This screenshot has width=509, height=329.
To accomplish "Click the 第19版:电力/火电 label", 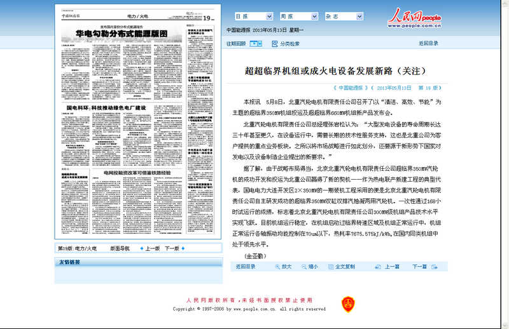I will (x=77, y=248).
